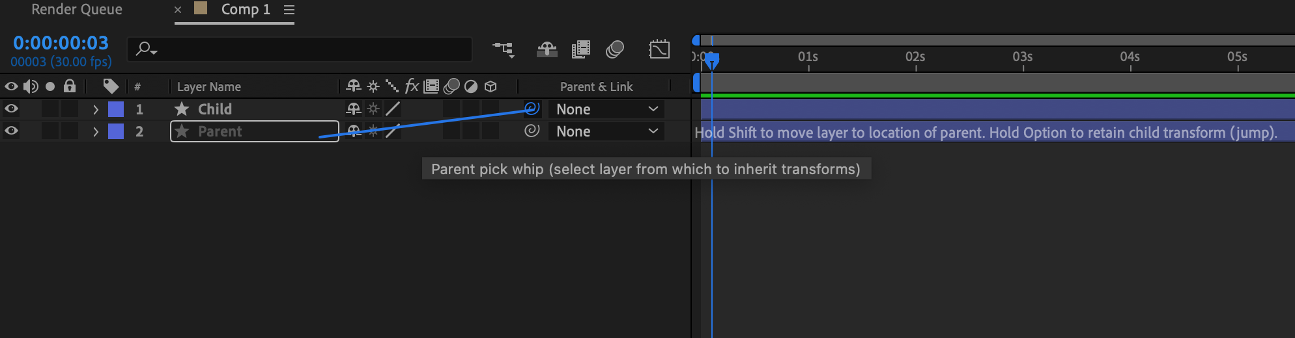Click the Parent layer pick whip spiral

[532, 131]
